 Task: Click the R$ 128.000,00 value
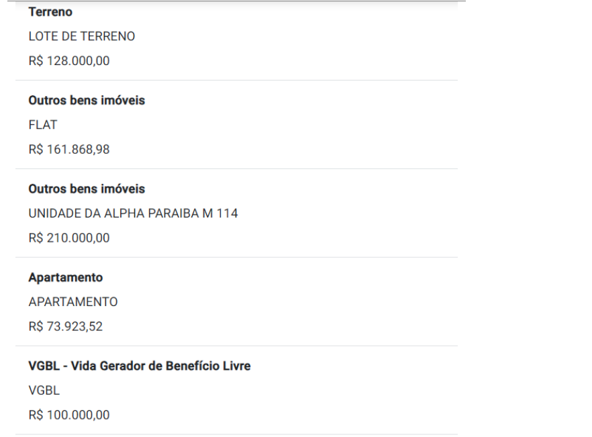pyautogui.click(x=69, y=61)
